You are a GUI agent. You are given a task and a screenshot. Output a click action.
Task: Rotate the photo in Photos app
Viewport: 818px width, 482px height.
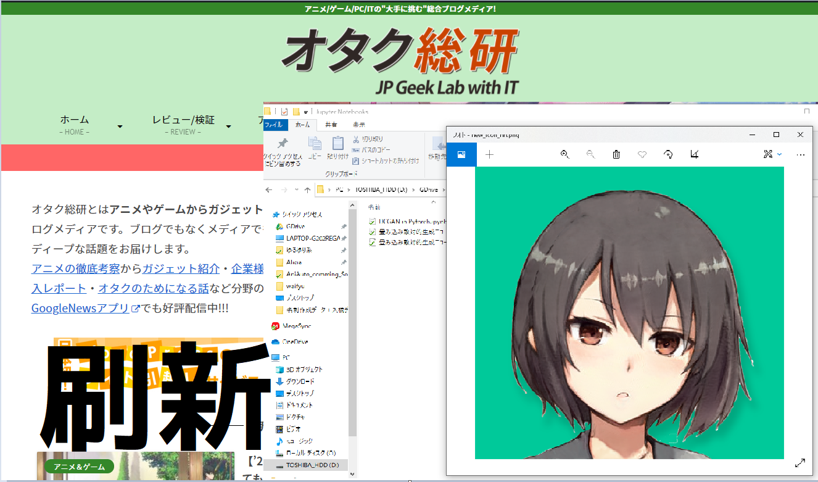click(668, 154)
